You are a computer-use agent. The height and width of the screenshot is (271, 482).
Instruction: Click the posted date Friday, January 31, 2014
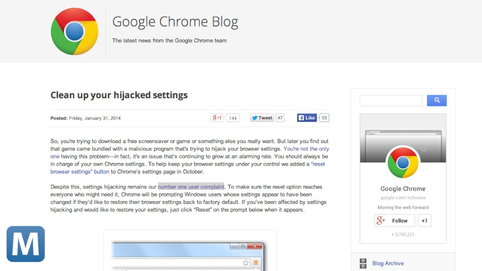point(95,118)
